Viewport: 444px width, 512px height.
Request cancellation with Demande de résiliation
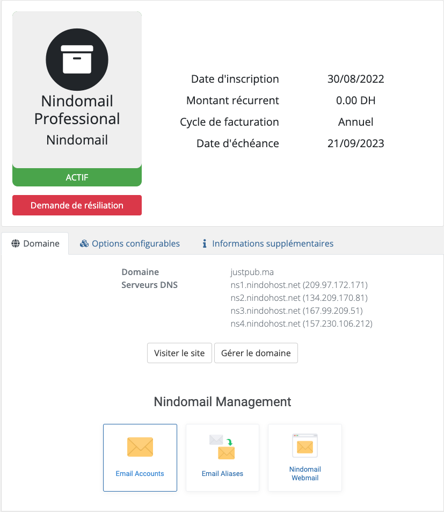[77, 205]
